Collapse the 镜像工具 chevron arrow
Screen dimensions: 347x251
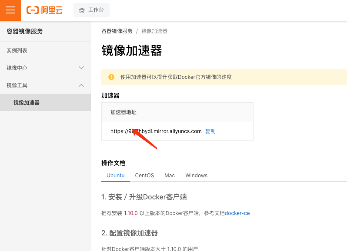point(81,85)
